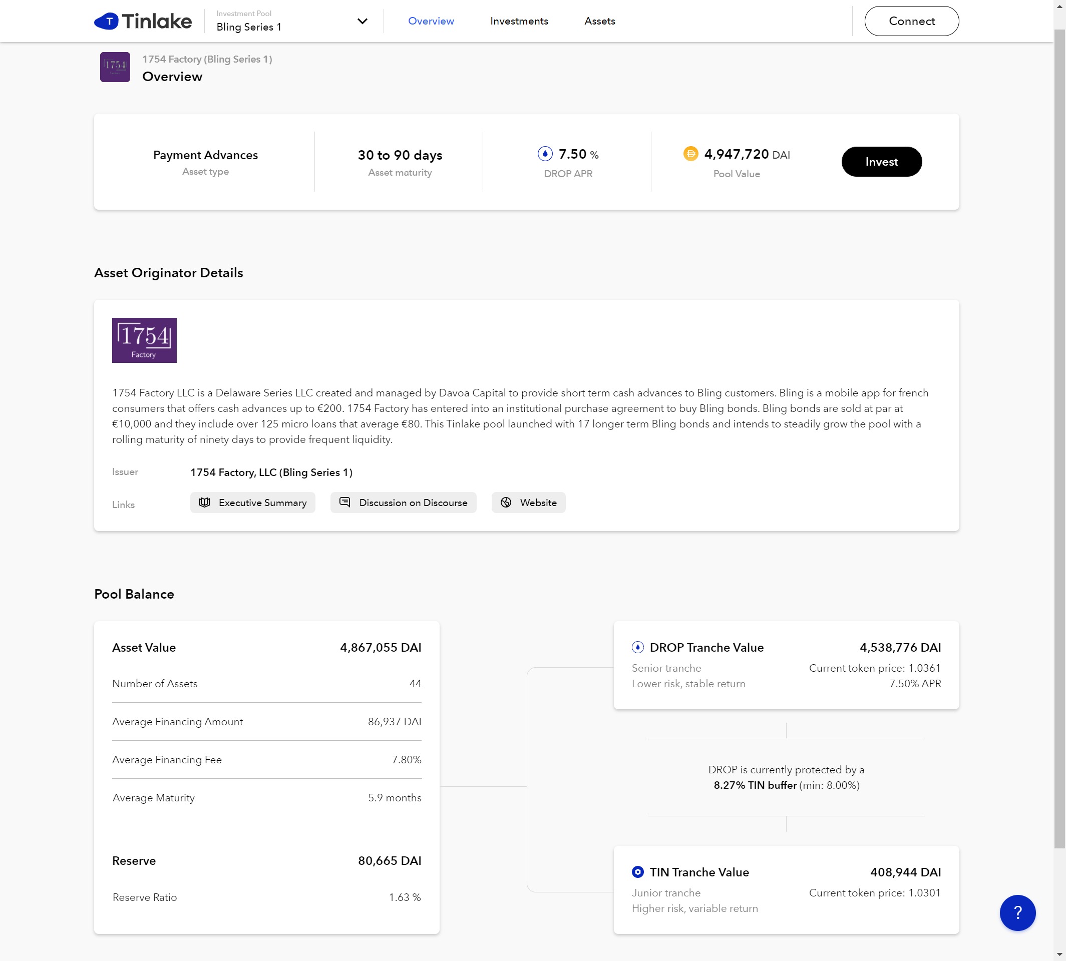The height and width of the screenshot is (961, 1066).
Task: Click the 'Number of Assets' row label
Action: [155, 684]
